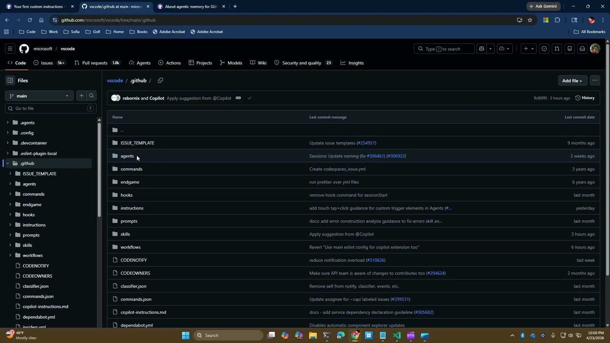Switch to the Insights tab
610x343 pixels.
pos(352,63)
